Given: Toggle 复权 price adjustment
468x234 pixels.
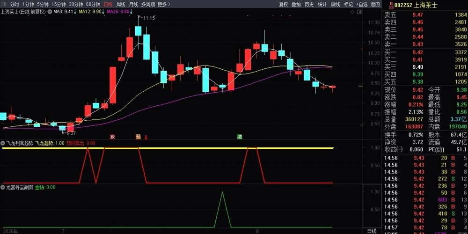Looking at the screenshot, I should [x=284, y=4].
